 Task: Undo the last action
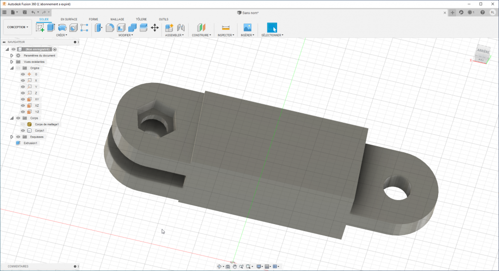point(33,12)
